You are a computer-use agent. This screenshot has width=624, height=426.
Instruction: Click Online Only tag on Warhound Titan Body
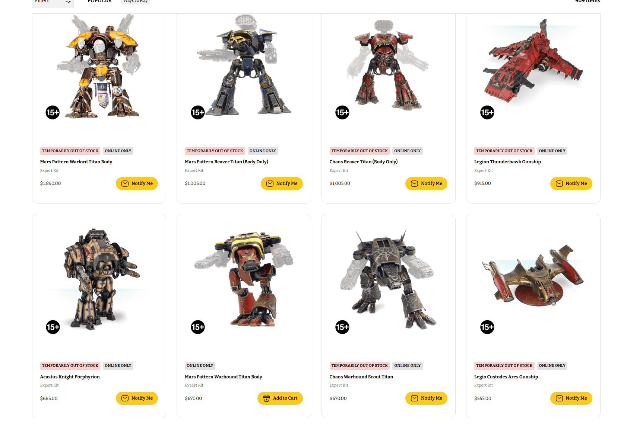(200, 366)
